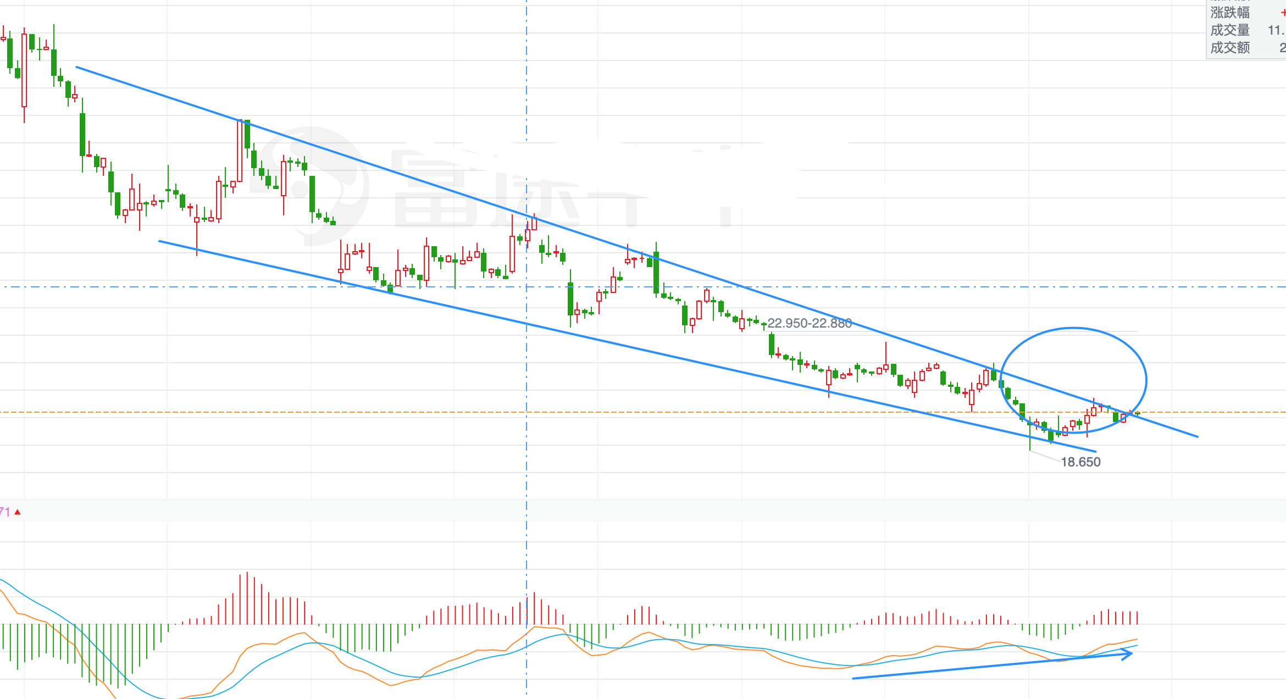
Task: Click the red triangle beside the 71 value
Action: coord(18,512)
